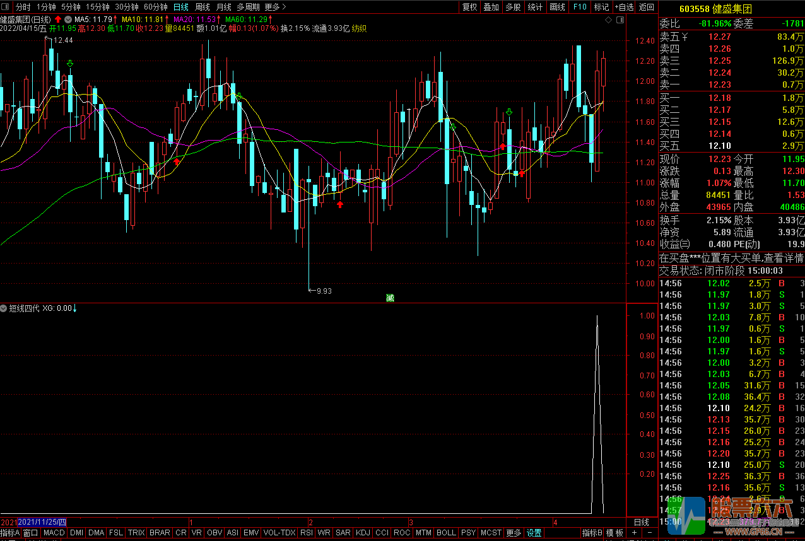Viewport: 805px width, 541px height.
Task: Click the 叠加 overlay button
Action: tap(491, 7)
